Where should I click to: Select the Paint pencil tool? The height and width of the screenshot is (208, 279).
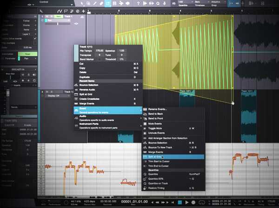[x=95, y=3]
